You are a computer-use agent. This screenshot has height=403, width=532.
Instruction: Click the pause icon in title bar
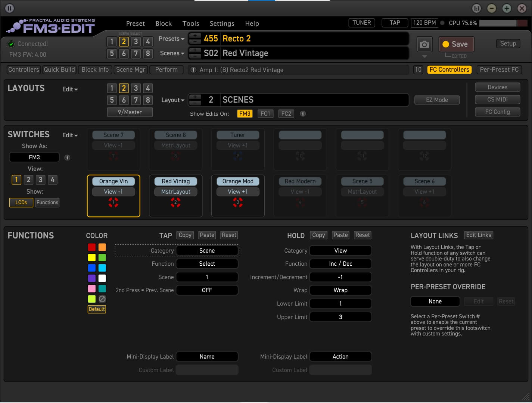tap(9, 8)
